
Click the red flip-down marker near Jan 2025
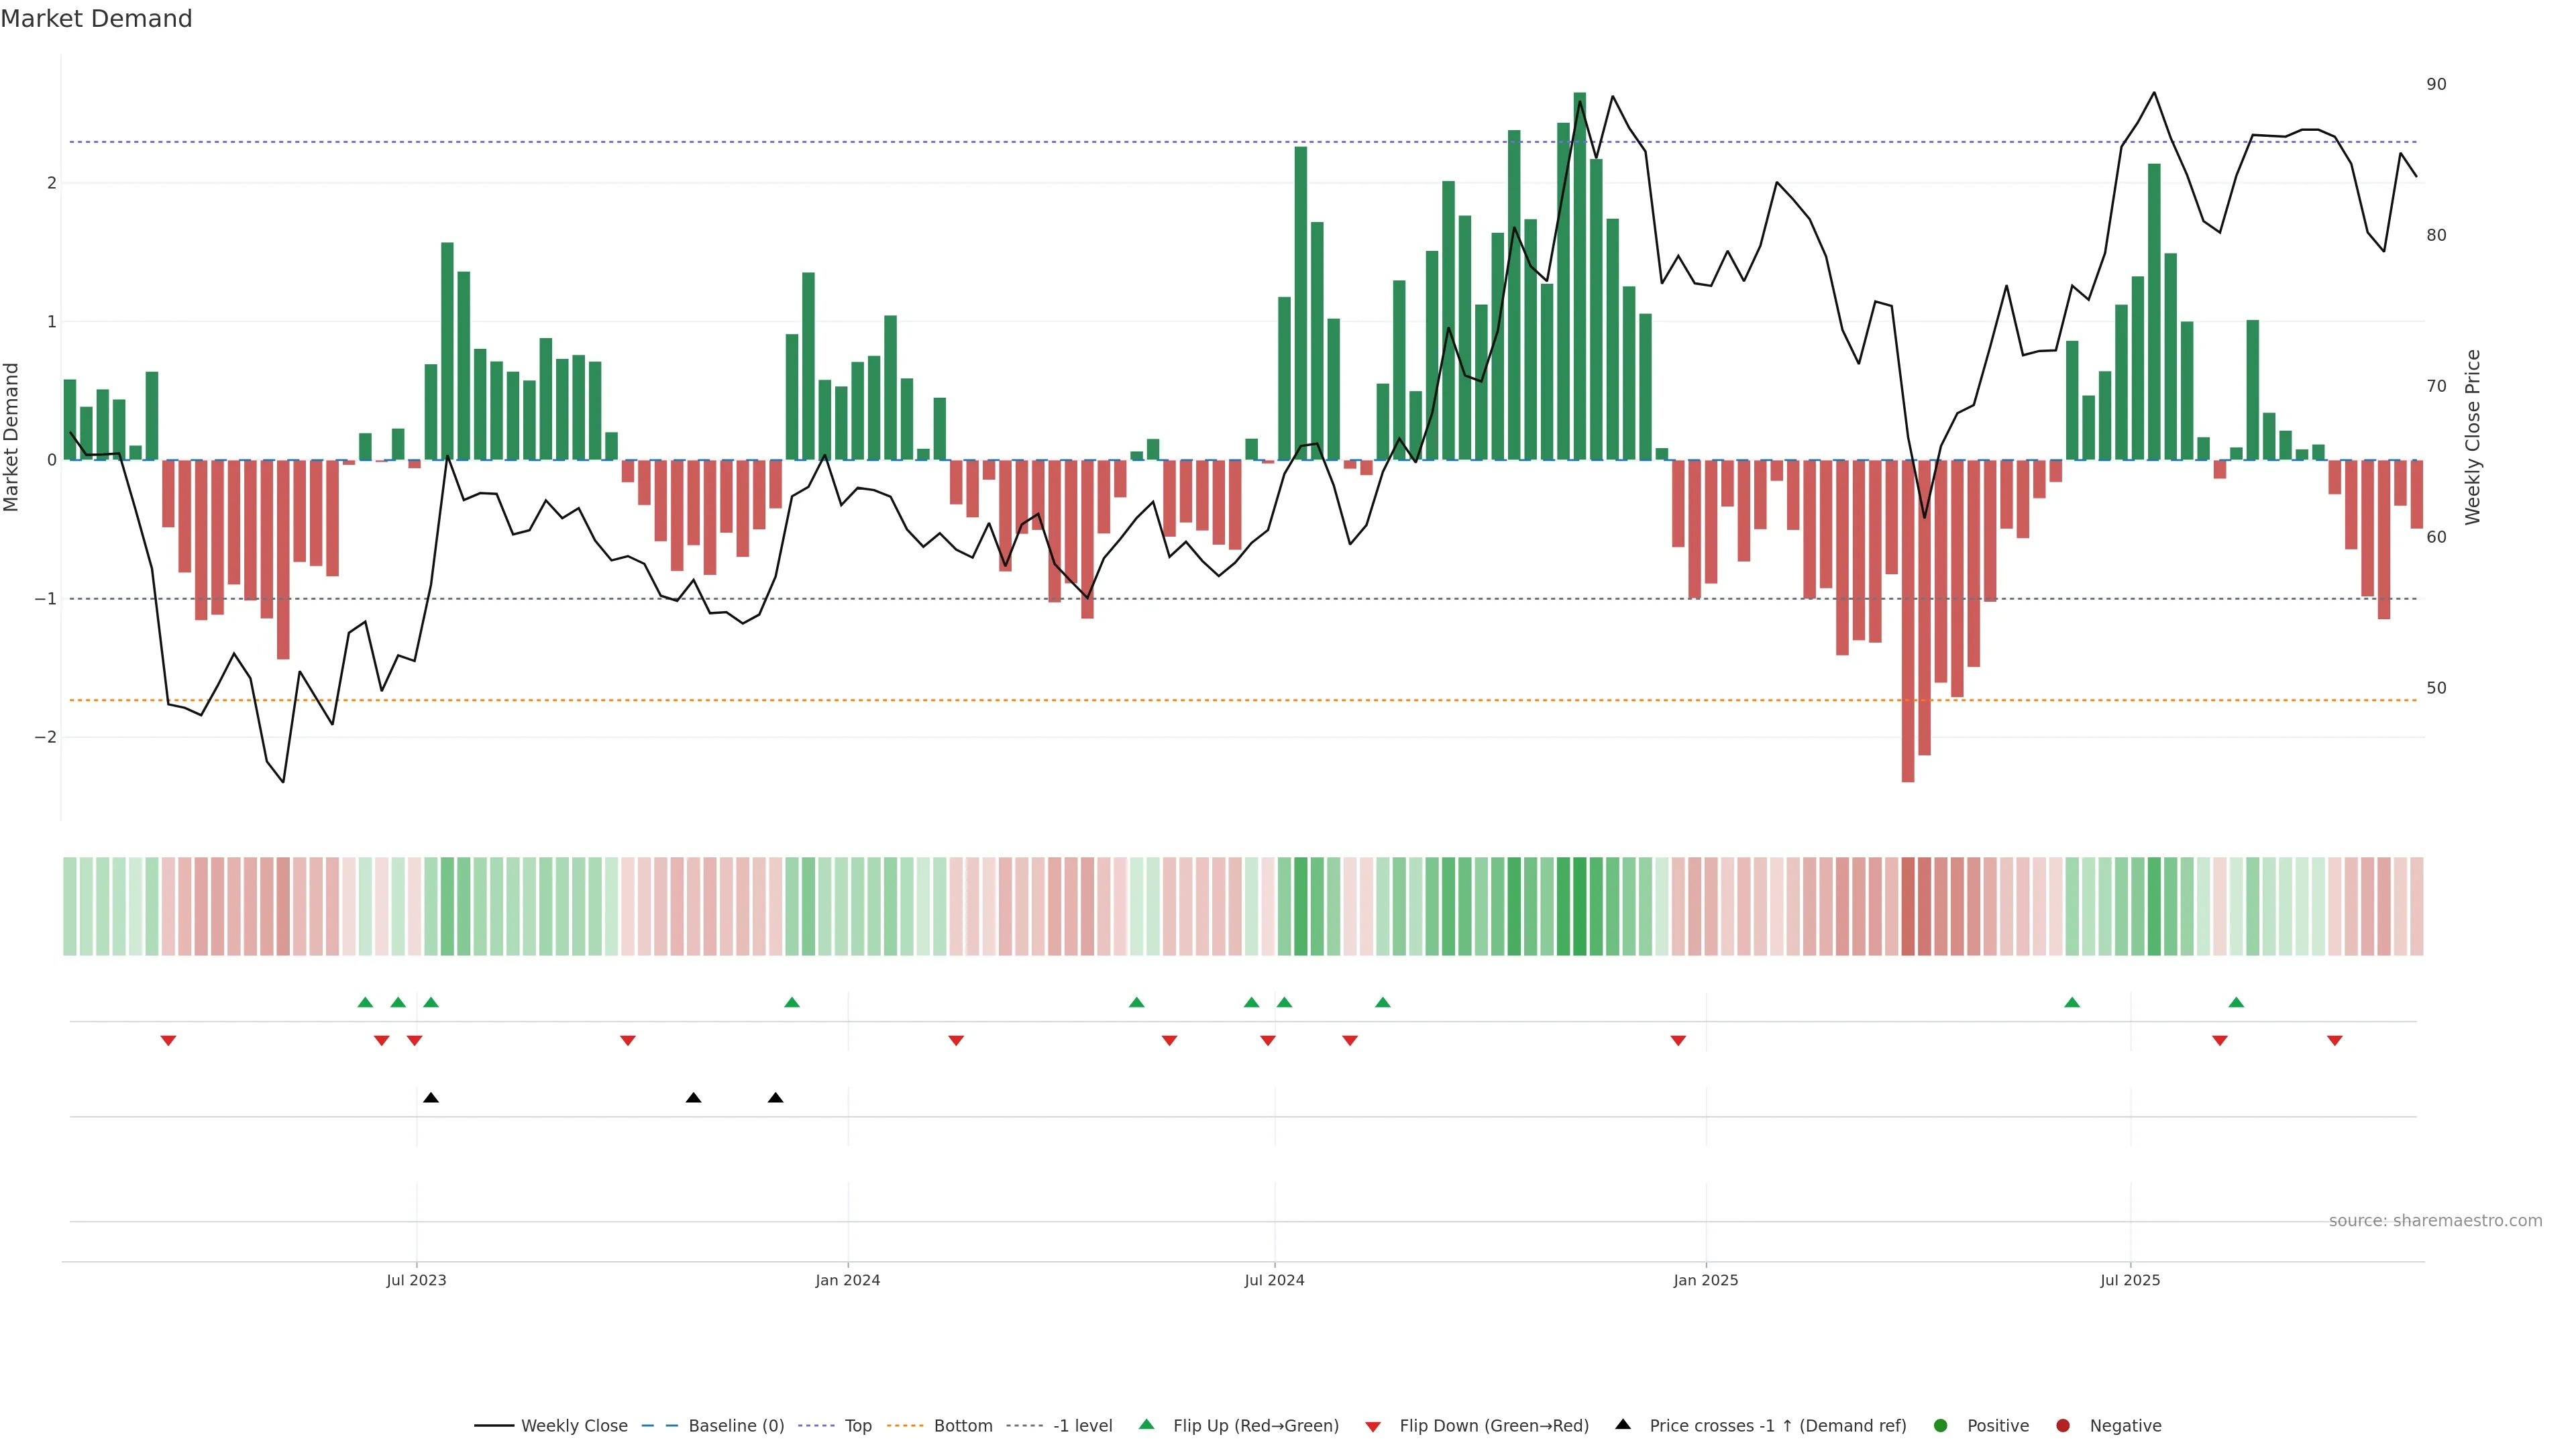click(x=1678, y=1041)
